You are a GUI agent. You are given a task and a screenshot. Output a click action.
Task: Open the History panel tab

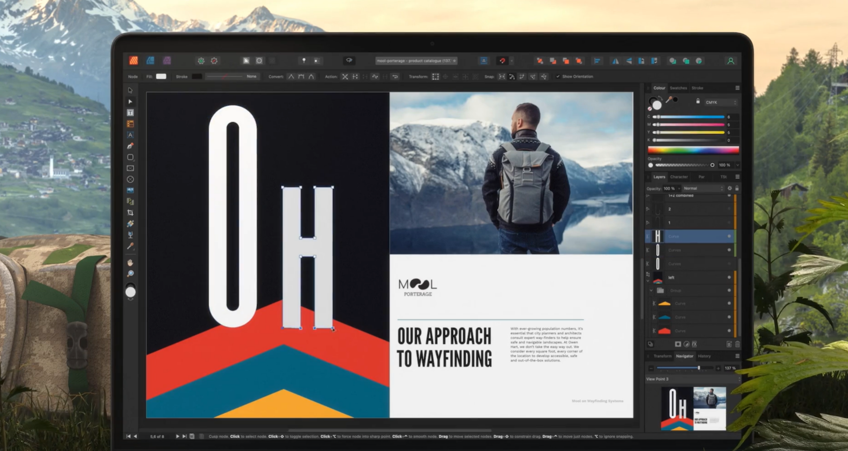click(x=704, y=356)
